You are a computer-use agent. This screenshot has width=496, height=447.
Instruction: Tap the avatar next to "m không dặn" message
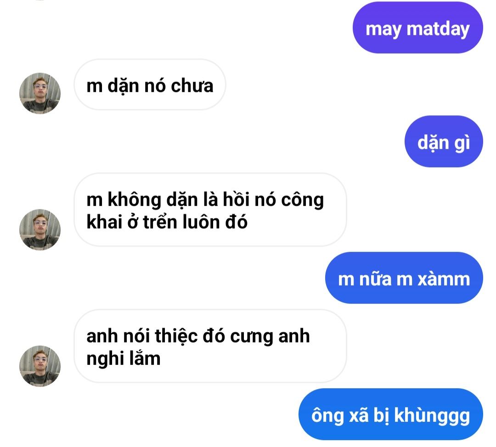coord(40,230)
